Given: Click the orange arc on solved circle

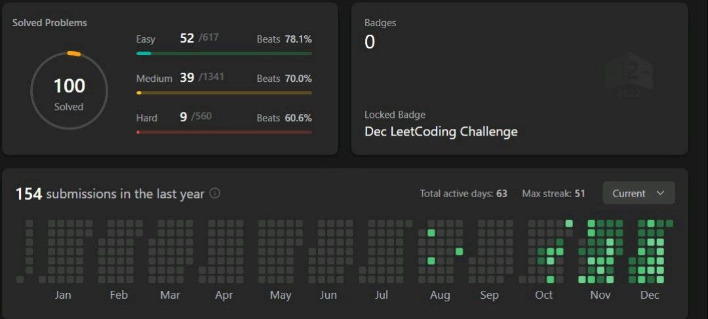Looking at the screenshot, I should pos(74,54).
